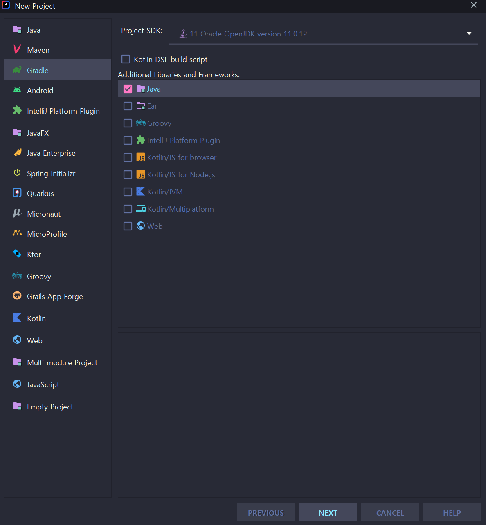Click the Micronaut mu icon
This screenshot has height=525, width=486.
click(x=17, y=213)
